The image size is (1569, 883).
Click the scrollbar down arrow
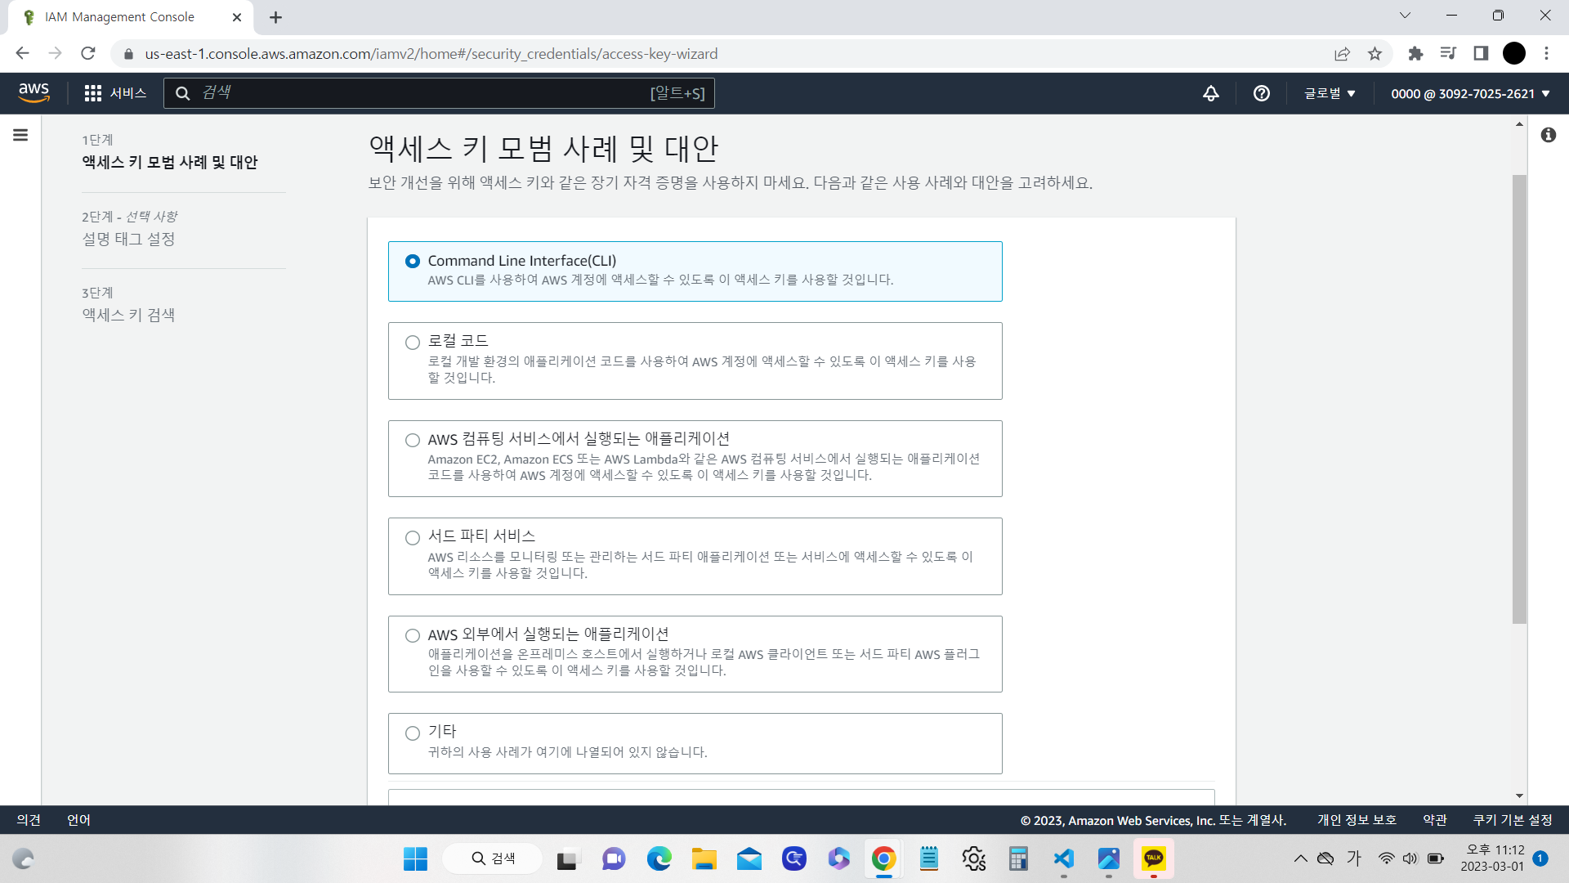tap(1519, 796)
